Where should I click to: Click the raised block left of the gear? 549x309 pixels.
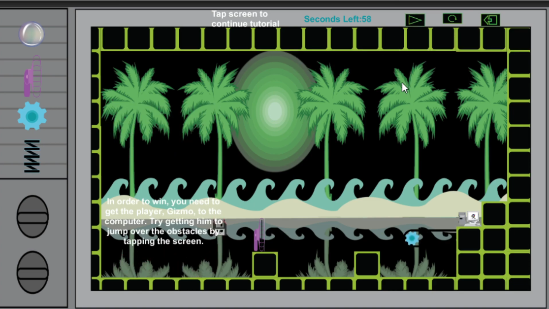(x=367, y=264)
